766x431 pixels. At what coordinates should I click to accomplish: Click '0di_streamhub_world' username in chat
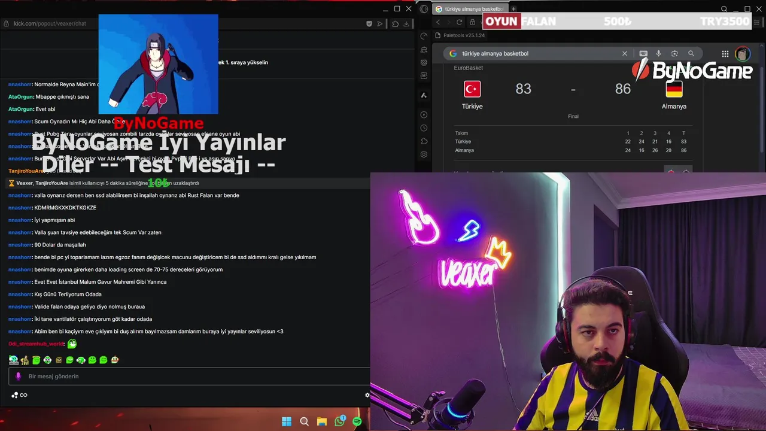tap(36, 344)
